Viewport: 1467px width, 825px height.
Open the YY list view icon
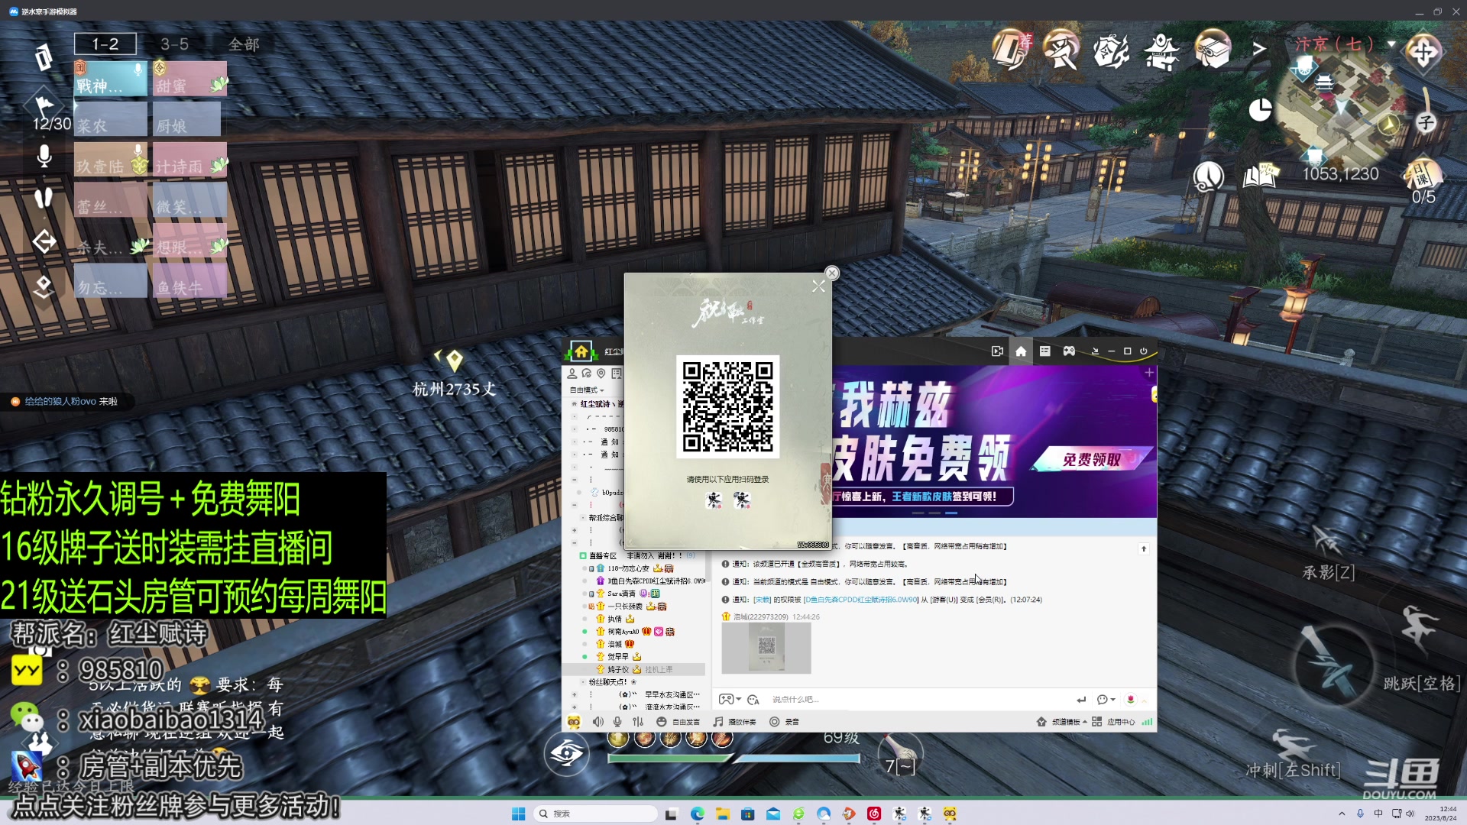pos(1044,351)
